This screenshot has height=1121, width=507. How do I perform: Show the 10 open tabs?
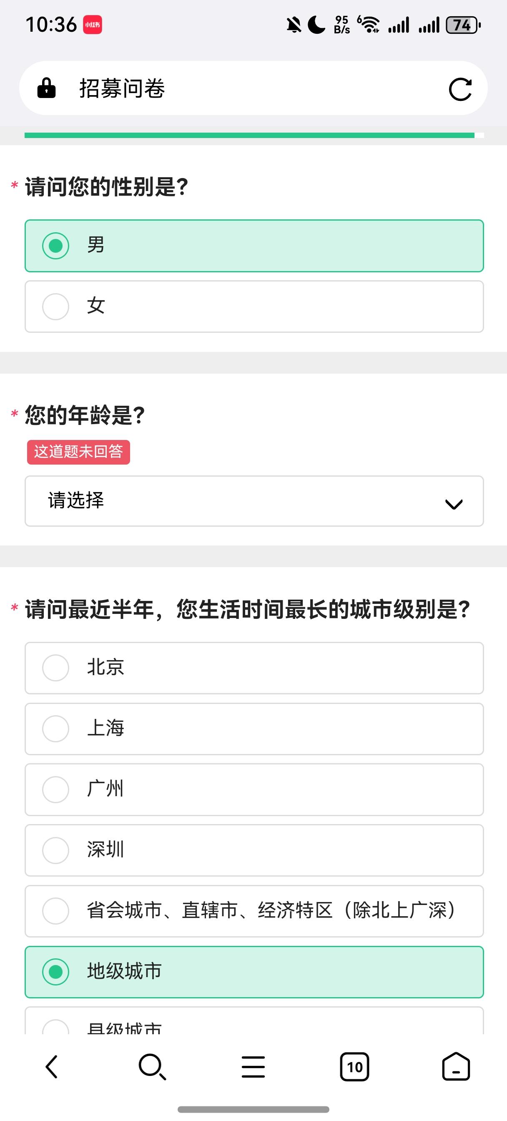pyautogui.click(x=354, y=1067)
